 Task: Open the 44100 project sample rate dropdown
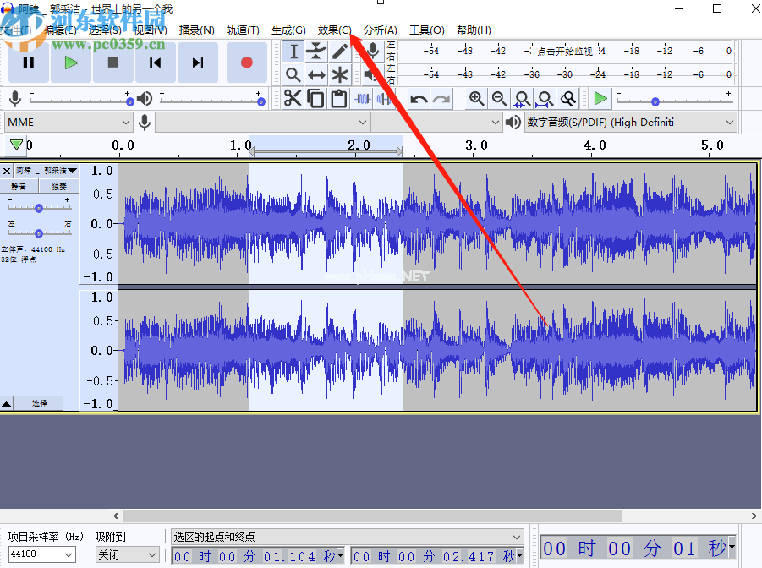[x=41, y=555]
